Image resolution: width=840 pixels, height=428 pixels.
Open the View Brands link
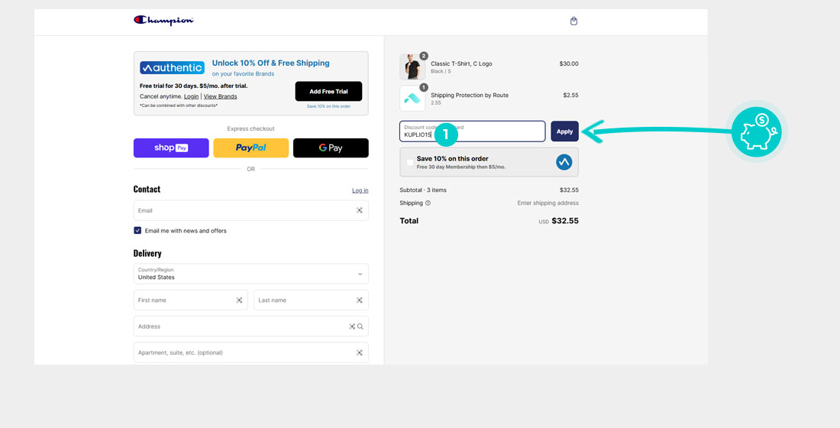pyautogui.click(x=220, y=96)
